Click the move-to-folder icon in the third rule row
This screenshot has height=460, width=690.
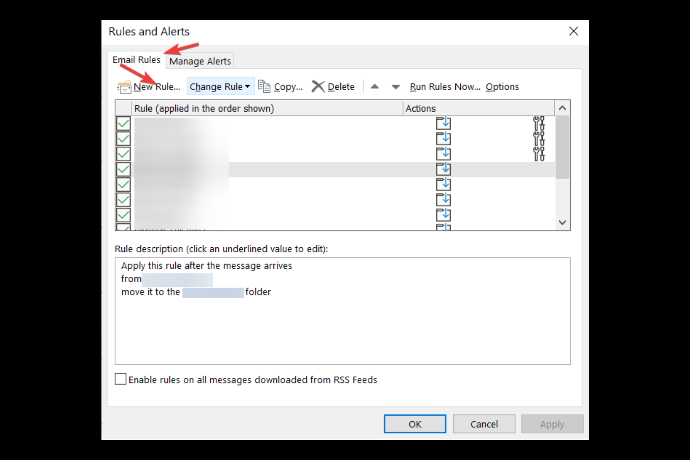[x=443, y=154]
